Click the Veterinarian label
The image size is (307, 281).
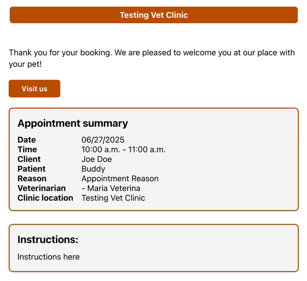coord(42,188)
